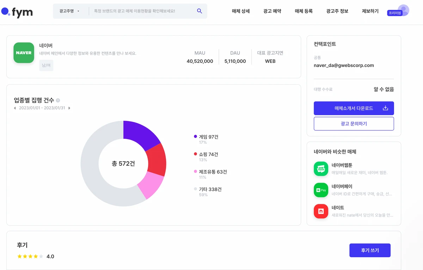Open the 제보하기 menu

pyautogui.click(x=370, y=11)
